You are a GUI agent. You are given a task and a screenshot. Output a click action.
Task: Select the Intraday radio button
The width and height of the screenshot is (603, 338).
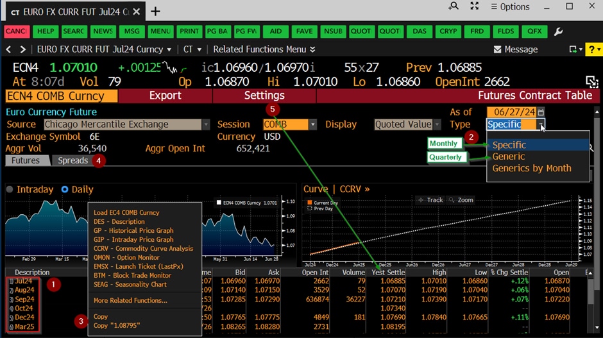click(10, 190)
